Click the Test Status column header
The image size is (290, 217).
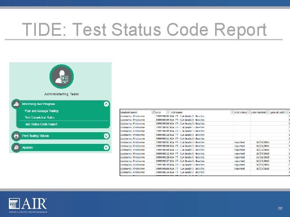pyautogui.click(x=240, y=113)
